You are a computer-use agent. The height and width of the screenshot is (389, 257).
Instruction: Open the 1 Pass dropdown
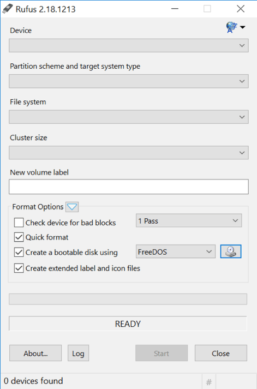tap(189, 220)
